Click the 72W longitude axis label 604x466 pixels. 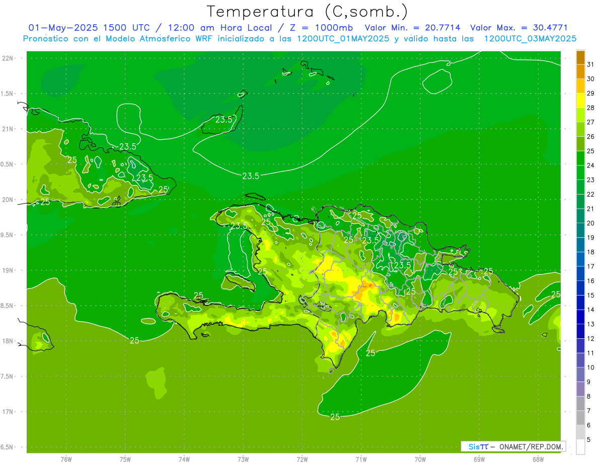coord(302,459)
